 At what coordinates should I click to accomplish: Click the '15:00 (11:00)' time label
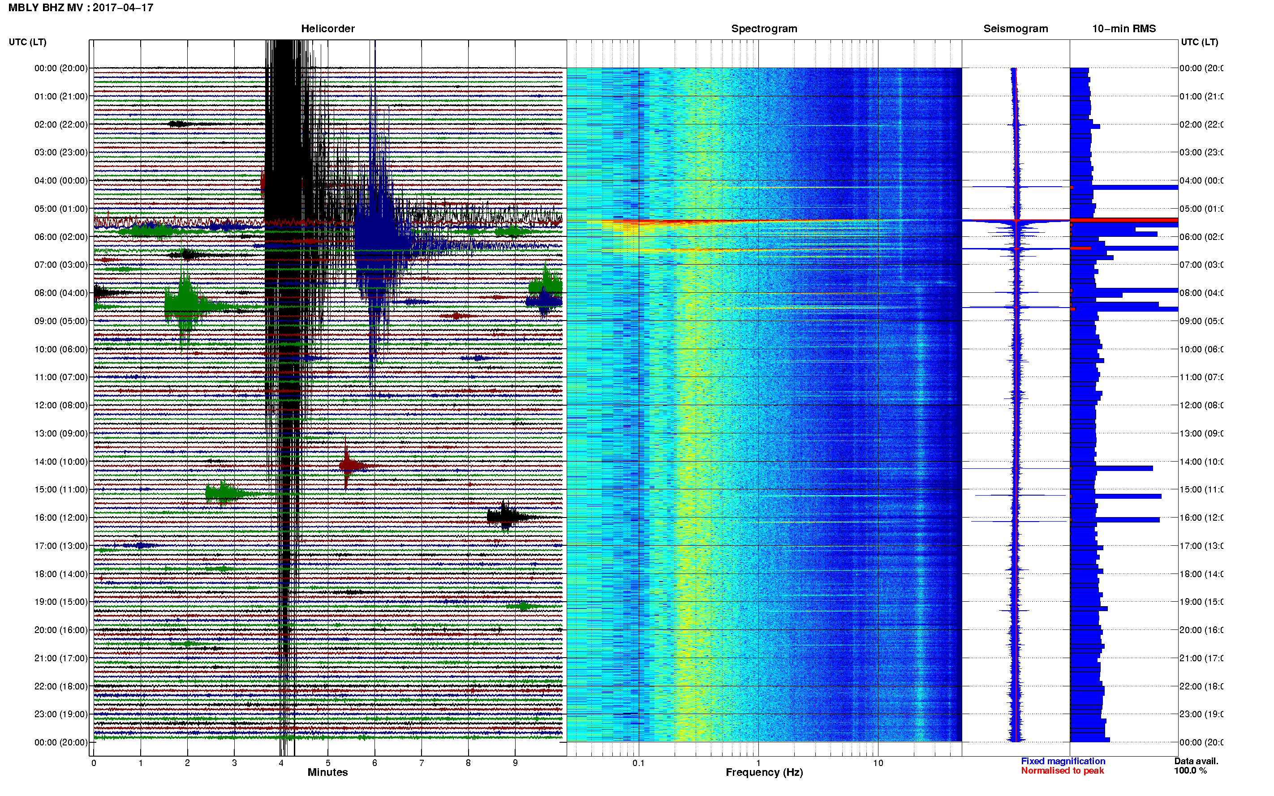click(x=61, y=489)
